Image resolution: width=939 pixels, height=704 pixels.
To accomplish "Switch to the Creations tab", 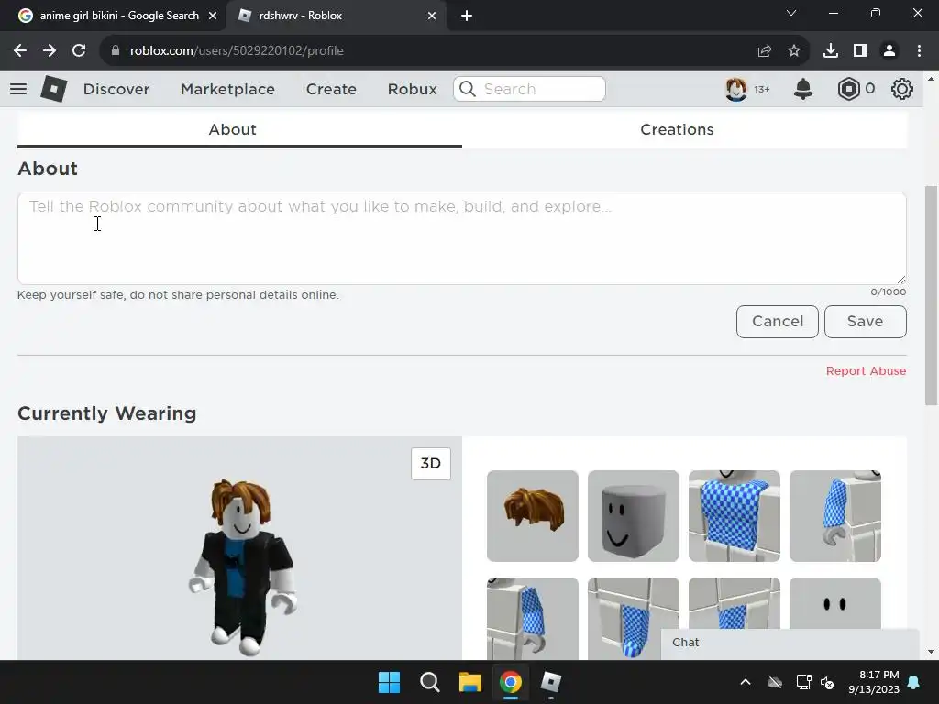I will point(677,129).
